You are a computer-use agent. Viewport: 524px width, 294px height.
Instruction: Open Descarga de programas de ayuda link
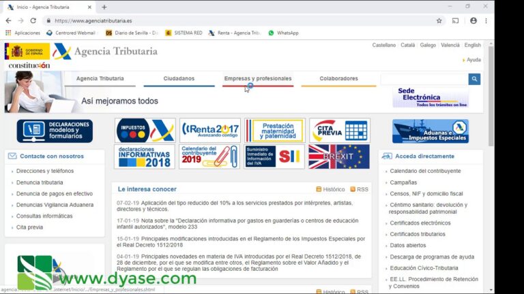(x=432, y=257)
